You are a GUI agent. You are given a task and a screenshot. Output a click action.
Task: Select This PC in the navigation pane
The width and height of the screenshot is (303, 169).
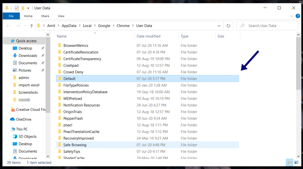[x=22, y=129]
